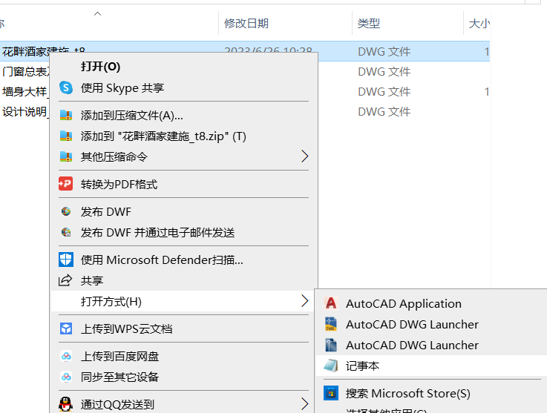547x413 pixels.
Task: Click the icon beside 发布 DWF 并通过电子邮件发送
Action: [66, 232]
